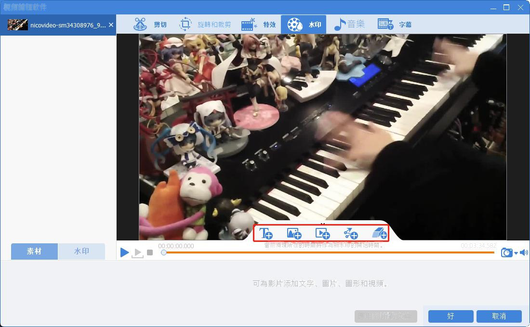The width and height of the screenshot is (530, 327).
Task: Open the 音樂 music tab
Action: (349, 25)
